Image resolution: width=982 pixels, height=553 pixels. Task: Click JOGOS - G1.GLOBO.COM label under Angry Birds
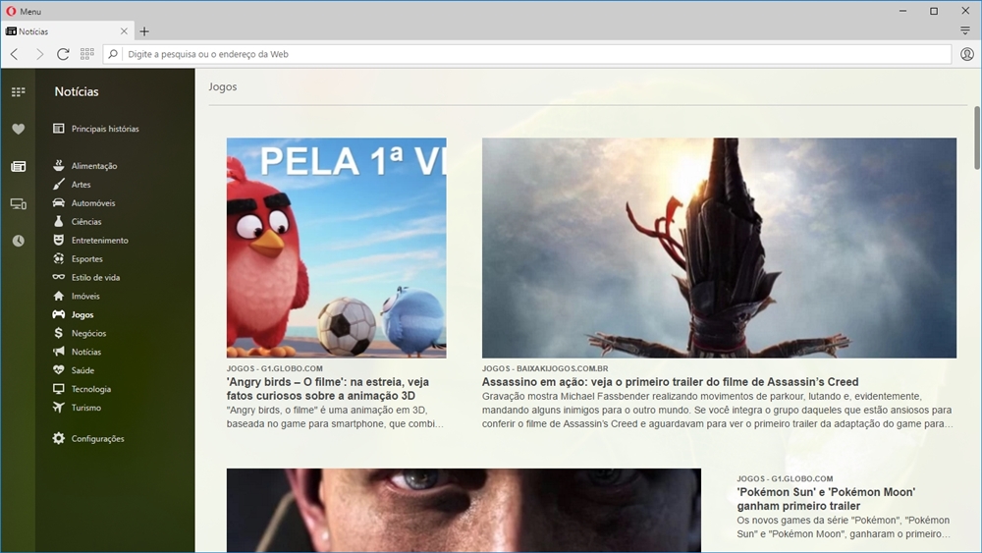[274, 368]
